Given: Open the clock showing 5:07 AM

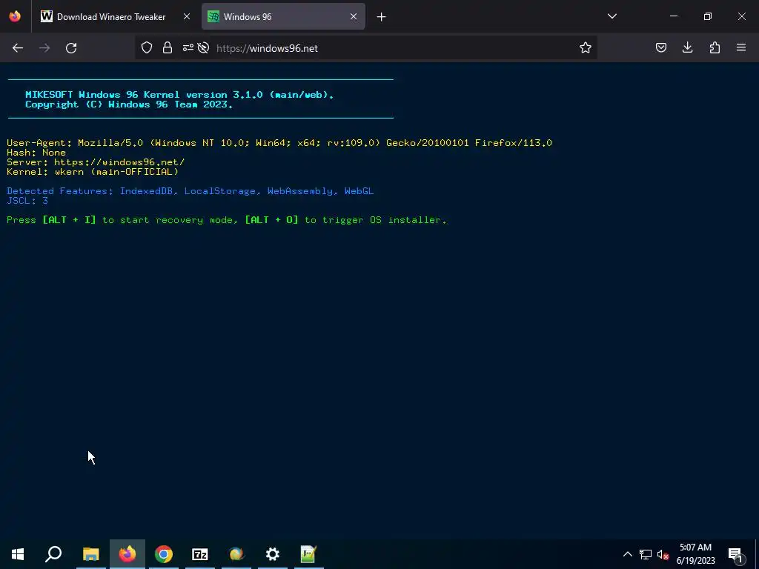Looking at the screenshot, I should pyautogui.click(x=695, y=554).
